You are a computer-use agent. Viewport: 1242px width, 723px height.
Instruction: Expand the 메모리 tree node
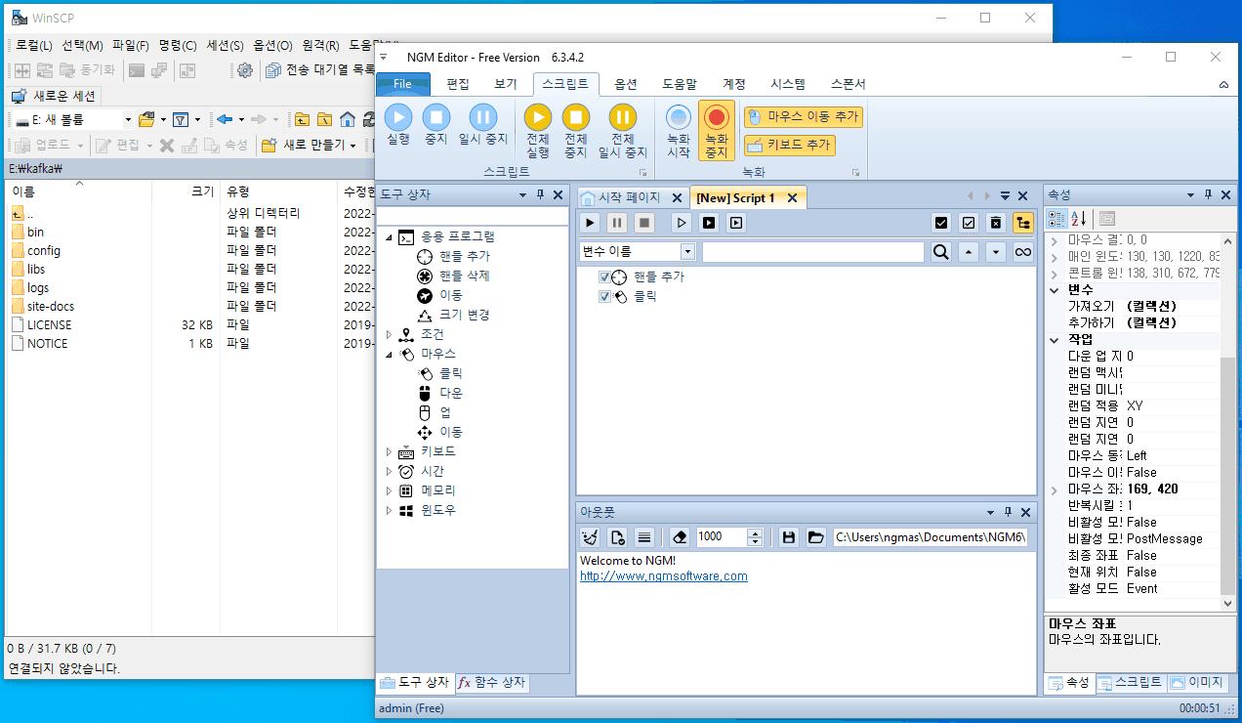(389, 491)
